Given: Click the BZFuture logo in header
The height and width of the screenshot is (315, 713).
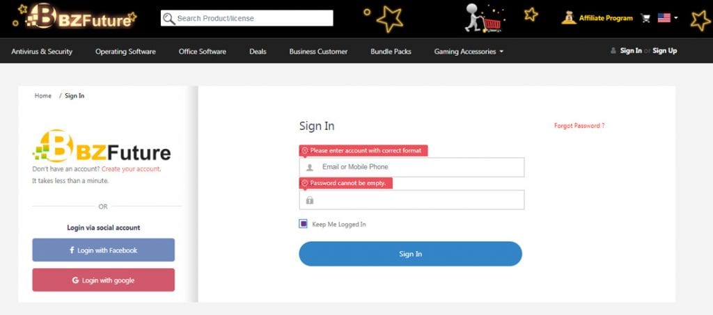Looking at the screenshot, I should tap(78, 18).
